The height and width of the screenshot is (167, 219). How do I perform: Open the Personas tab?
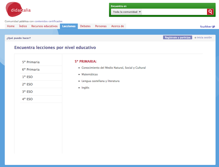tap(101, 26)
